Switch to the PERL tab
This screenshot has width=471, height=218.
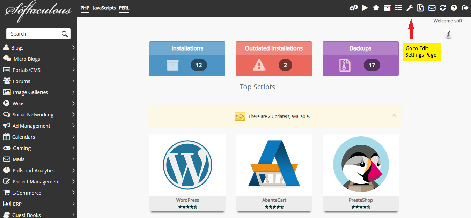point(124,8)
